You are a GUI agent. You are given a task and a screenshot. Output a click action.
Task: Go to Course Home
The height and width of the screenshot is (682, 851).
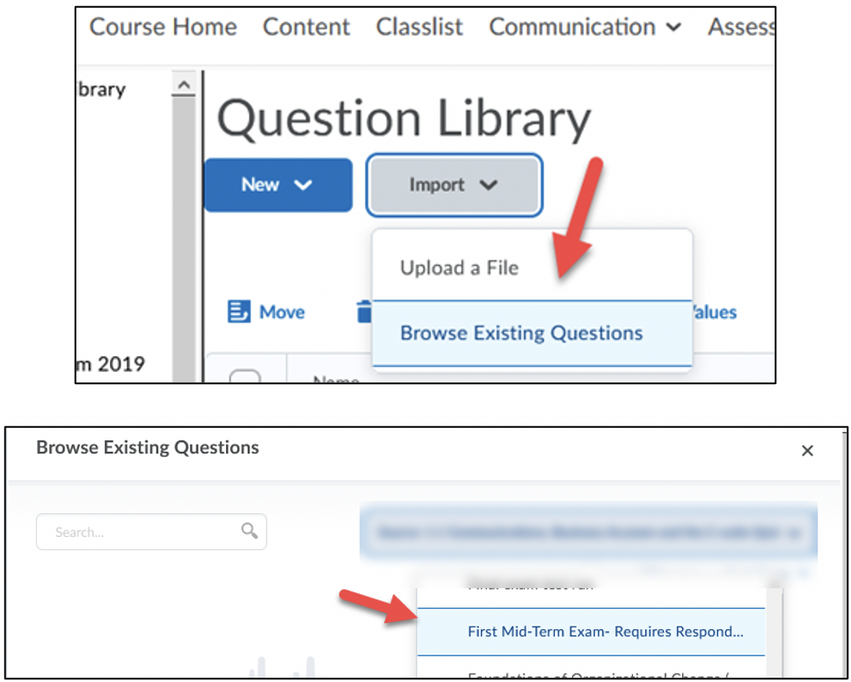(x=163, y=27)
